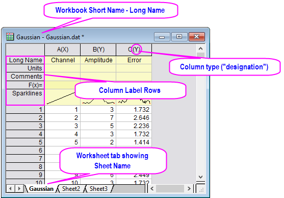Select column header A(X)
284x198 pixels.
coord(63,49)
